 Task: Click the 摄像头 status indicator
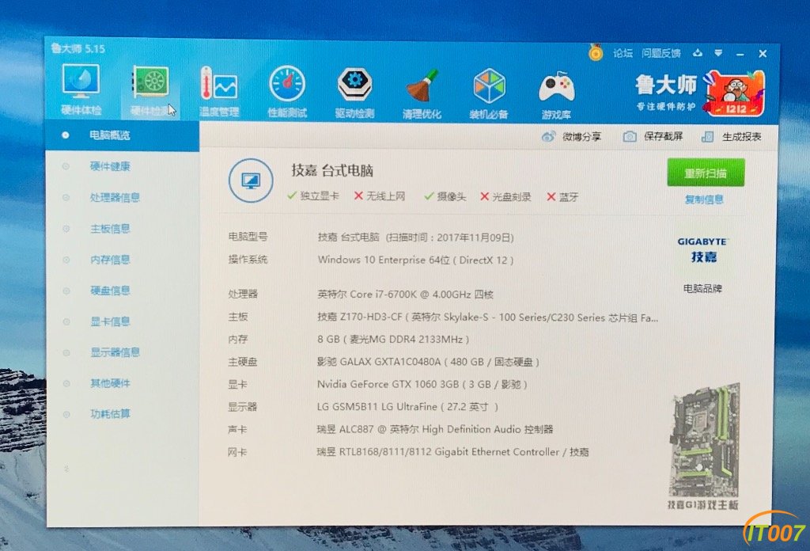[445, 196]
